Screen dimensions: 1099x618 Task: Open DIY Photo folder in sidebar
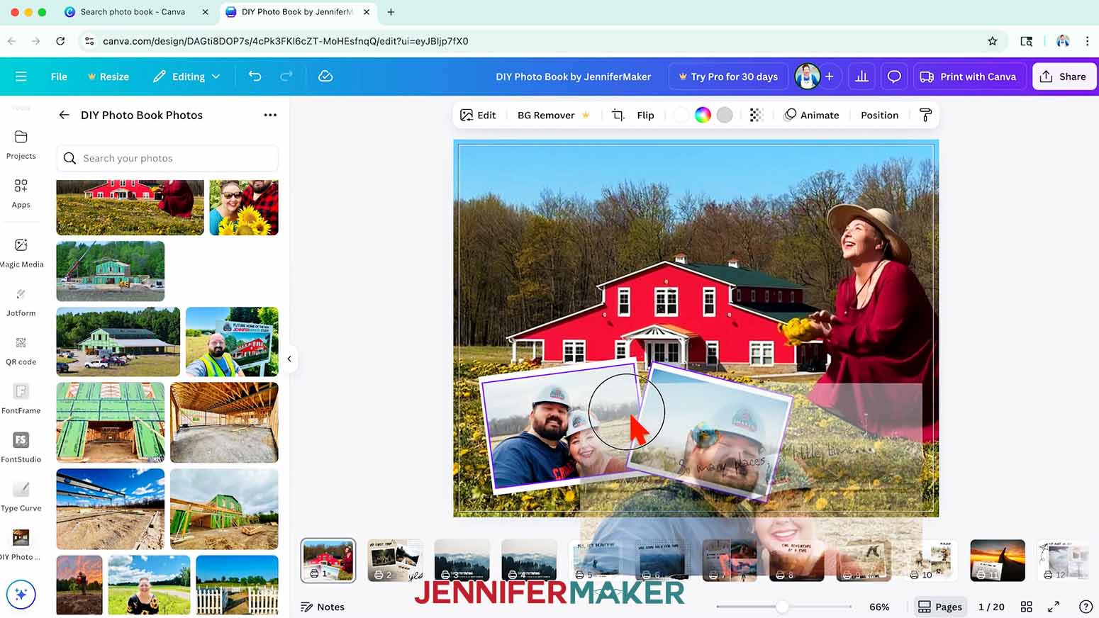click(x=21, y=545)
